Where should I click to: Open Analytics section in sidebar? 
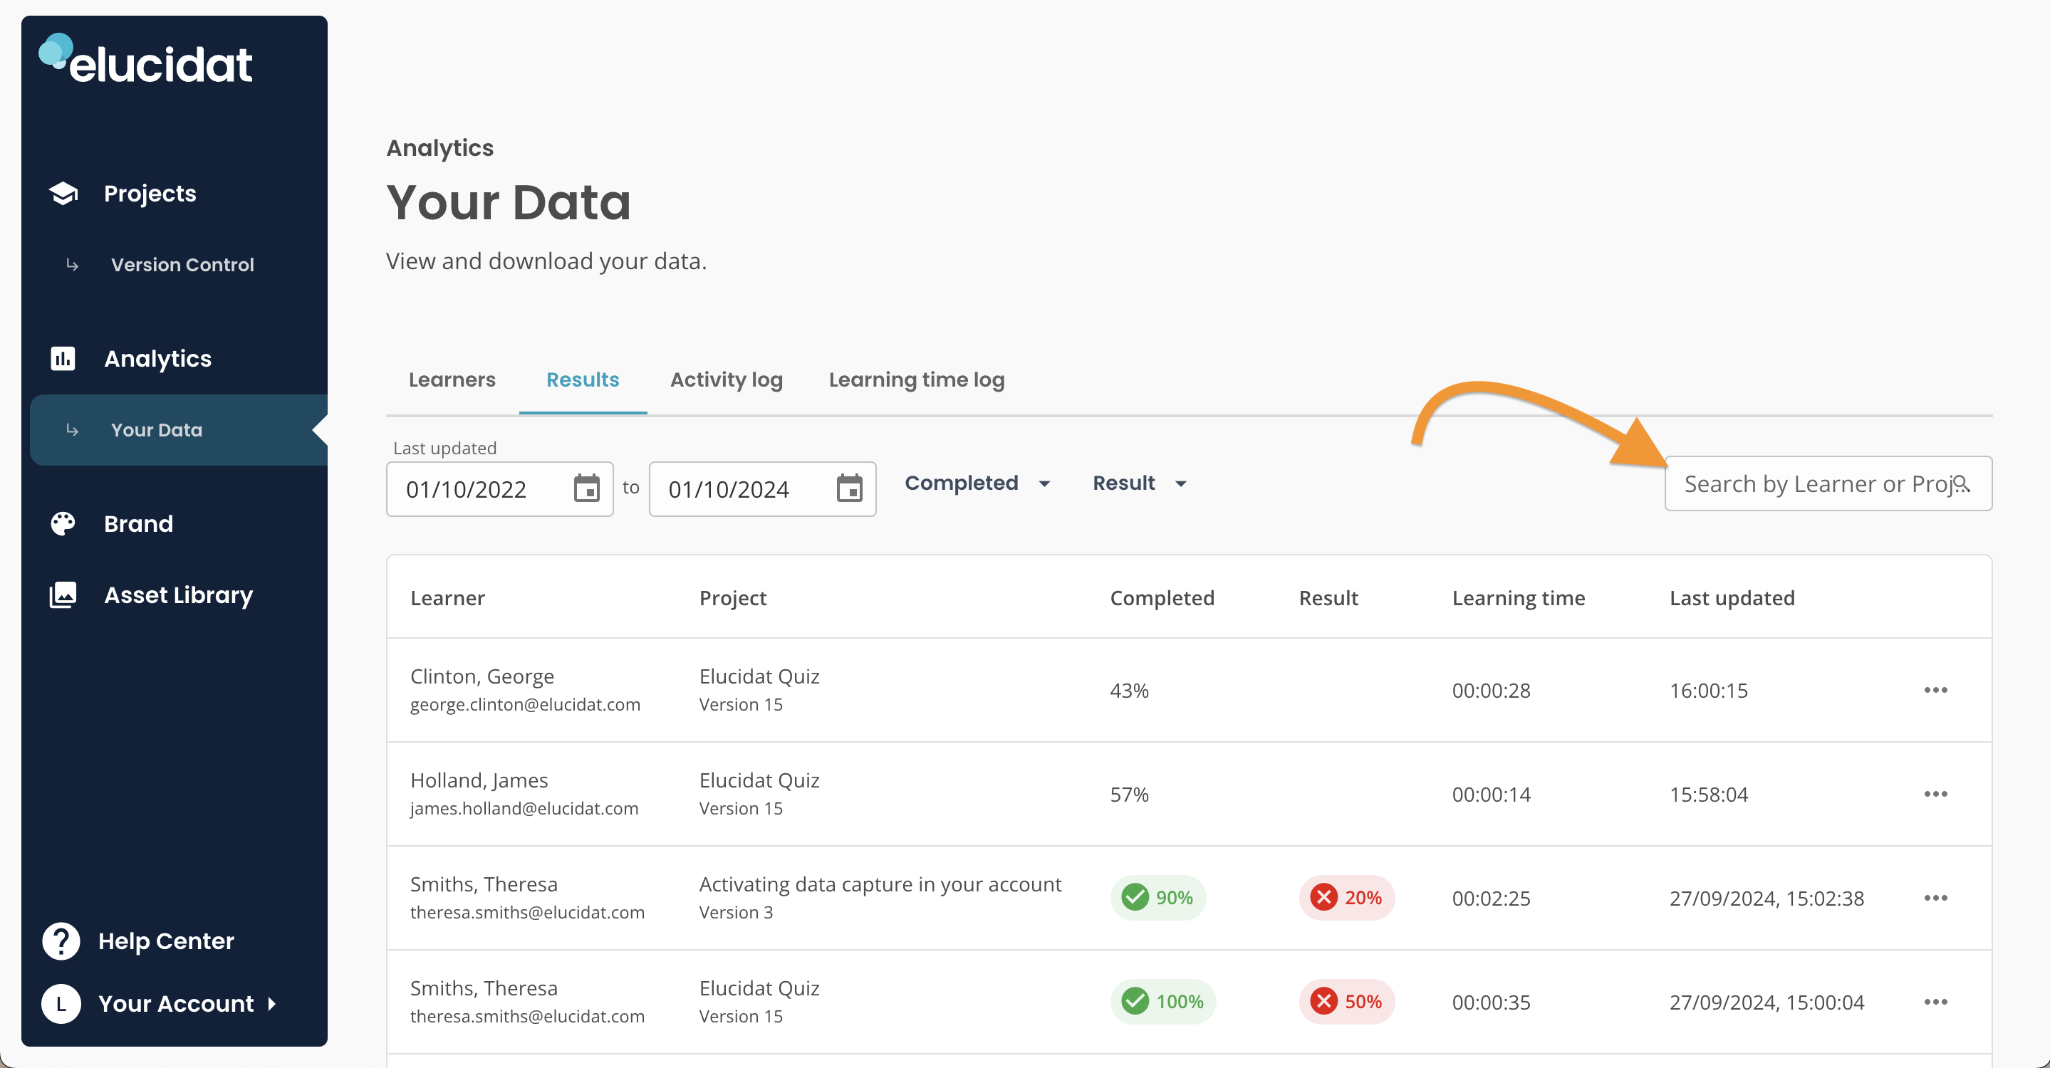(x=157, y=359)
